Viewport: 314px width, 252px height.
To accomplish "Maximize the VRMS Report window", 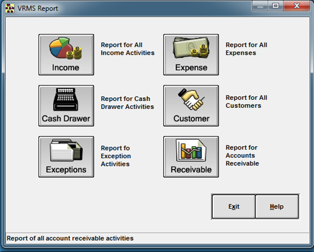I will pyautogui.click(x=276, y=6).
